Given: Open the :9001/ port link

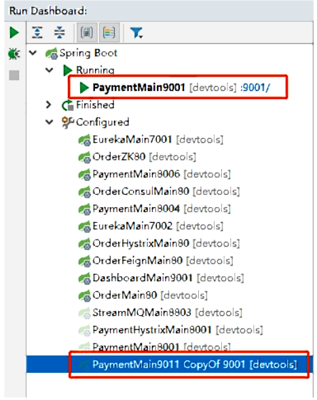Looking at the screenshot, I should point(255,88).
